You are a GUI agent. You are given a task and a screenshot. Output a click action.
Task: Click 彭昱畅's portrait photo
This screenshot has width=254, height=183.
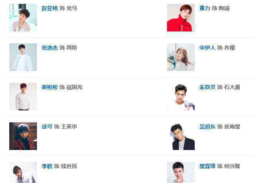click(23, 18)
